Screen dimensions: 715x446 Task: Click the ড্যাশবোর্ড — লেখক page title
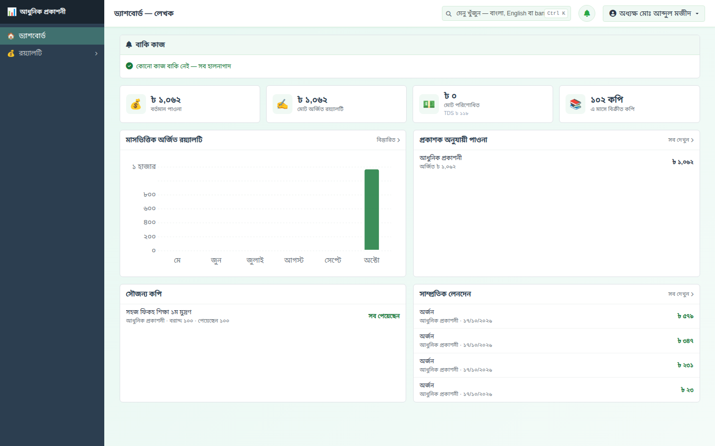[x=144, y=13]
